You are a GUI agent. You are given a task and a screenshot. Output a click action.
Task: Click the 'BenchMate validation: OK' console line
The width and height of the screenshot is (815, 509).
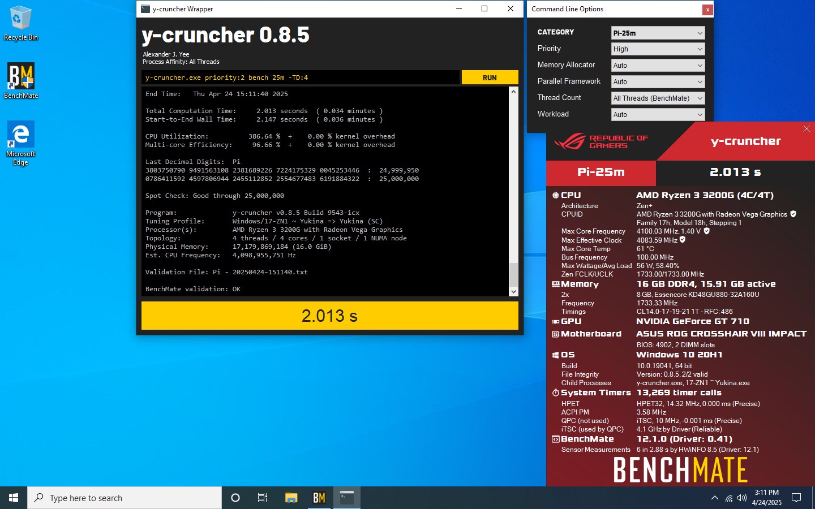(193, 289)
